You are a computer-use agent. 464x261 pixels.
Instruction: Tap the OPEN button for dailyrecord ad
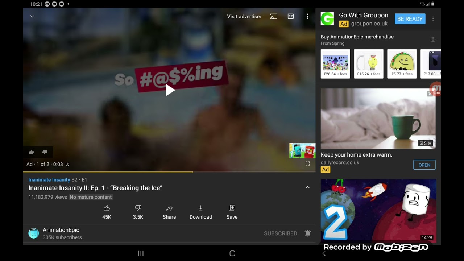[x=424, y=165]
